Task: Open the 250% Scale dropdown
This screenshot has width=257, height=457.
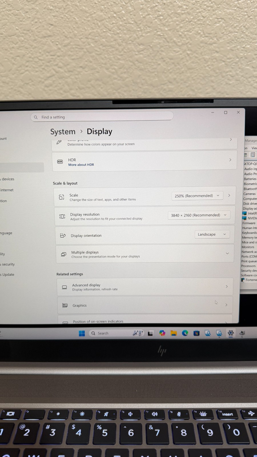Action: point(197,196)
